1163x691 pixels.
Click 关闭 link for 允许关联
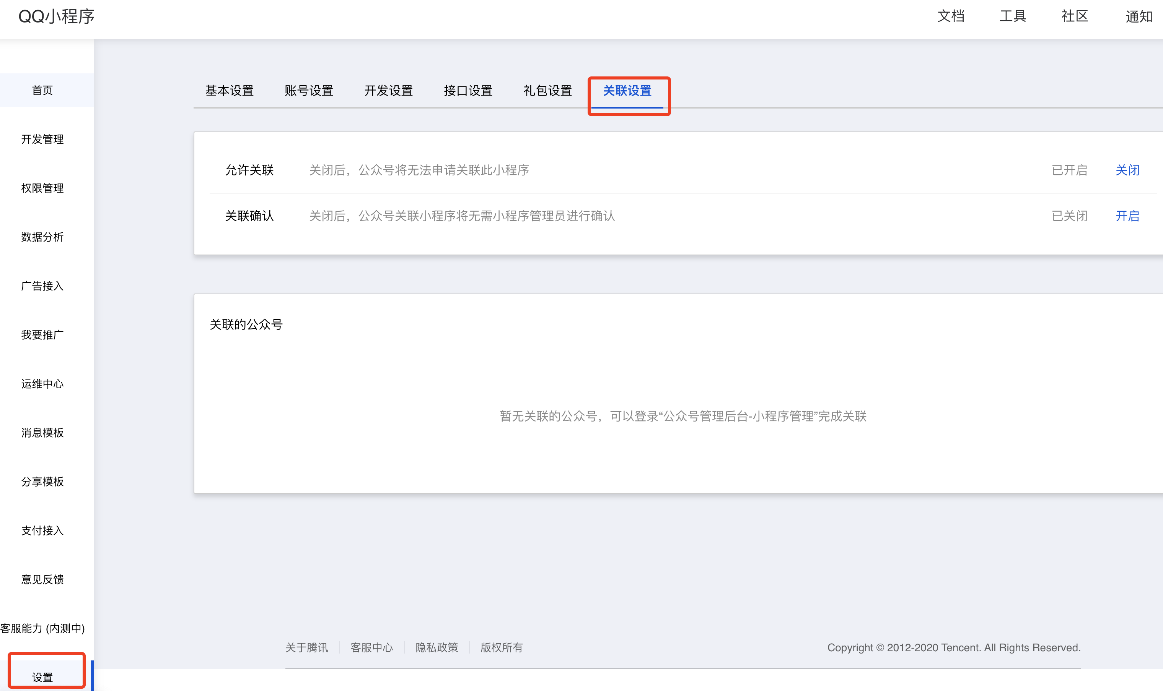(1127, 170)
